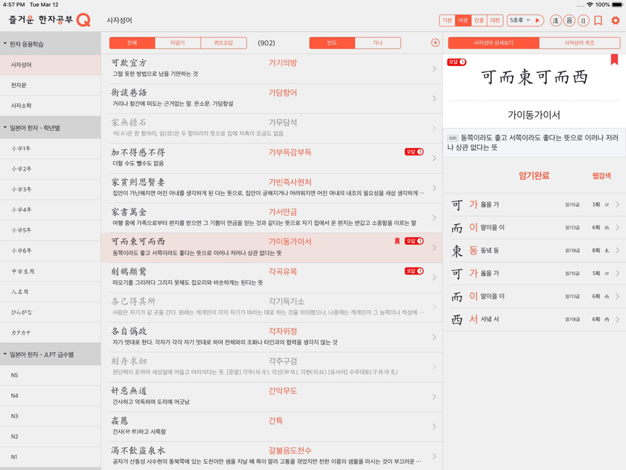Screen dimensions: 626x470
Task: Select the 진흥 font style
Action: 479,21
